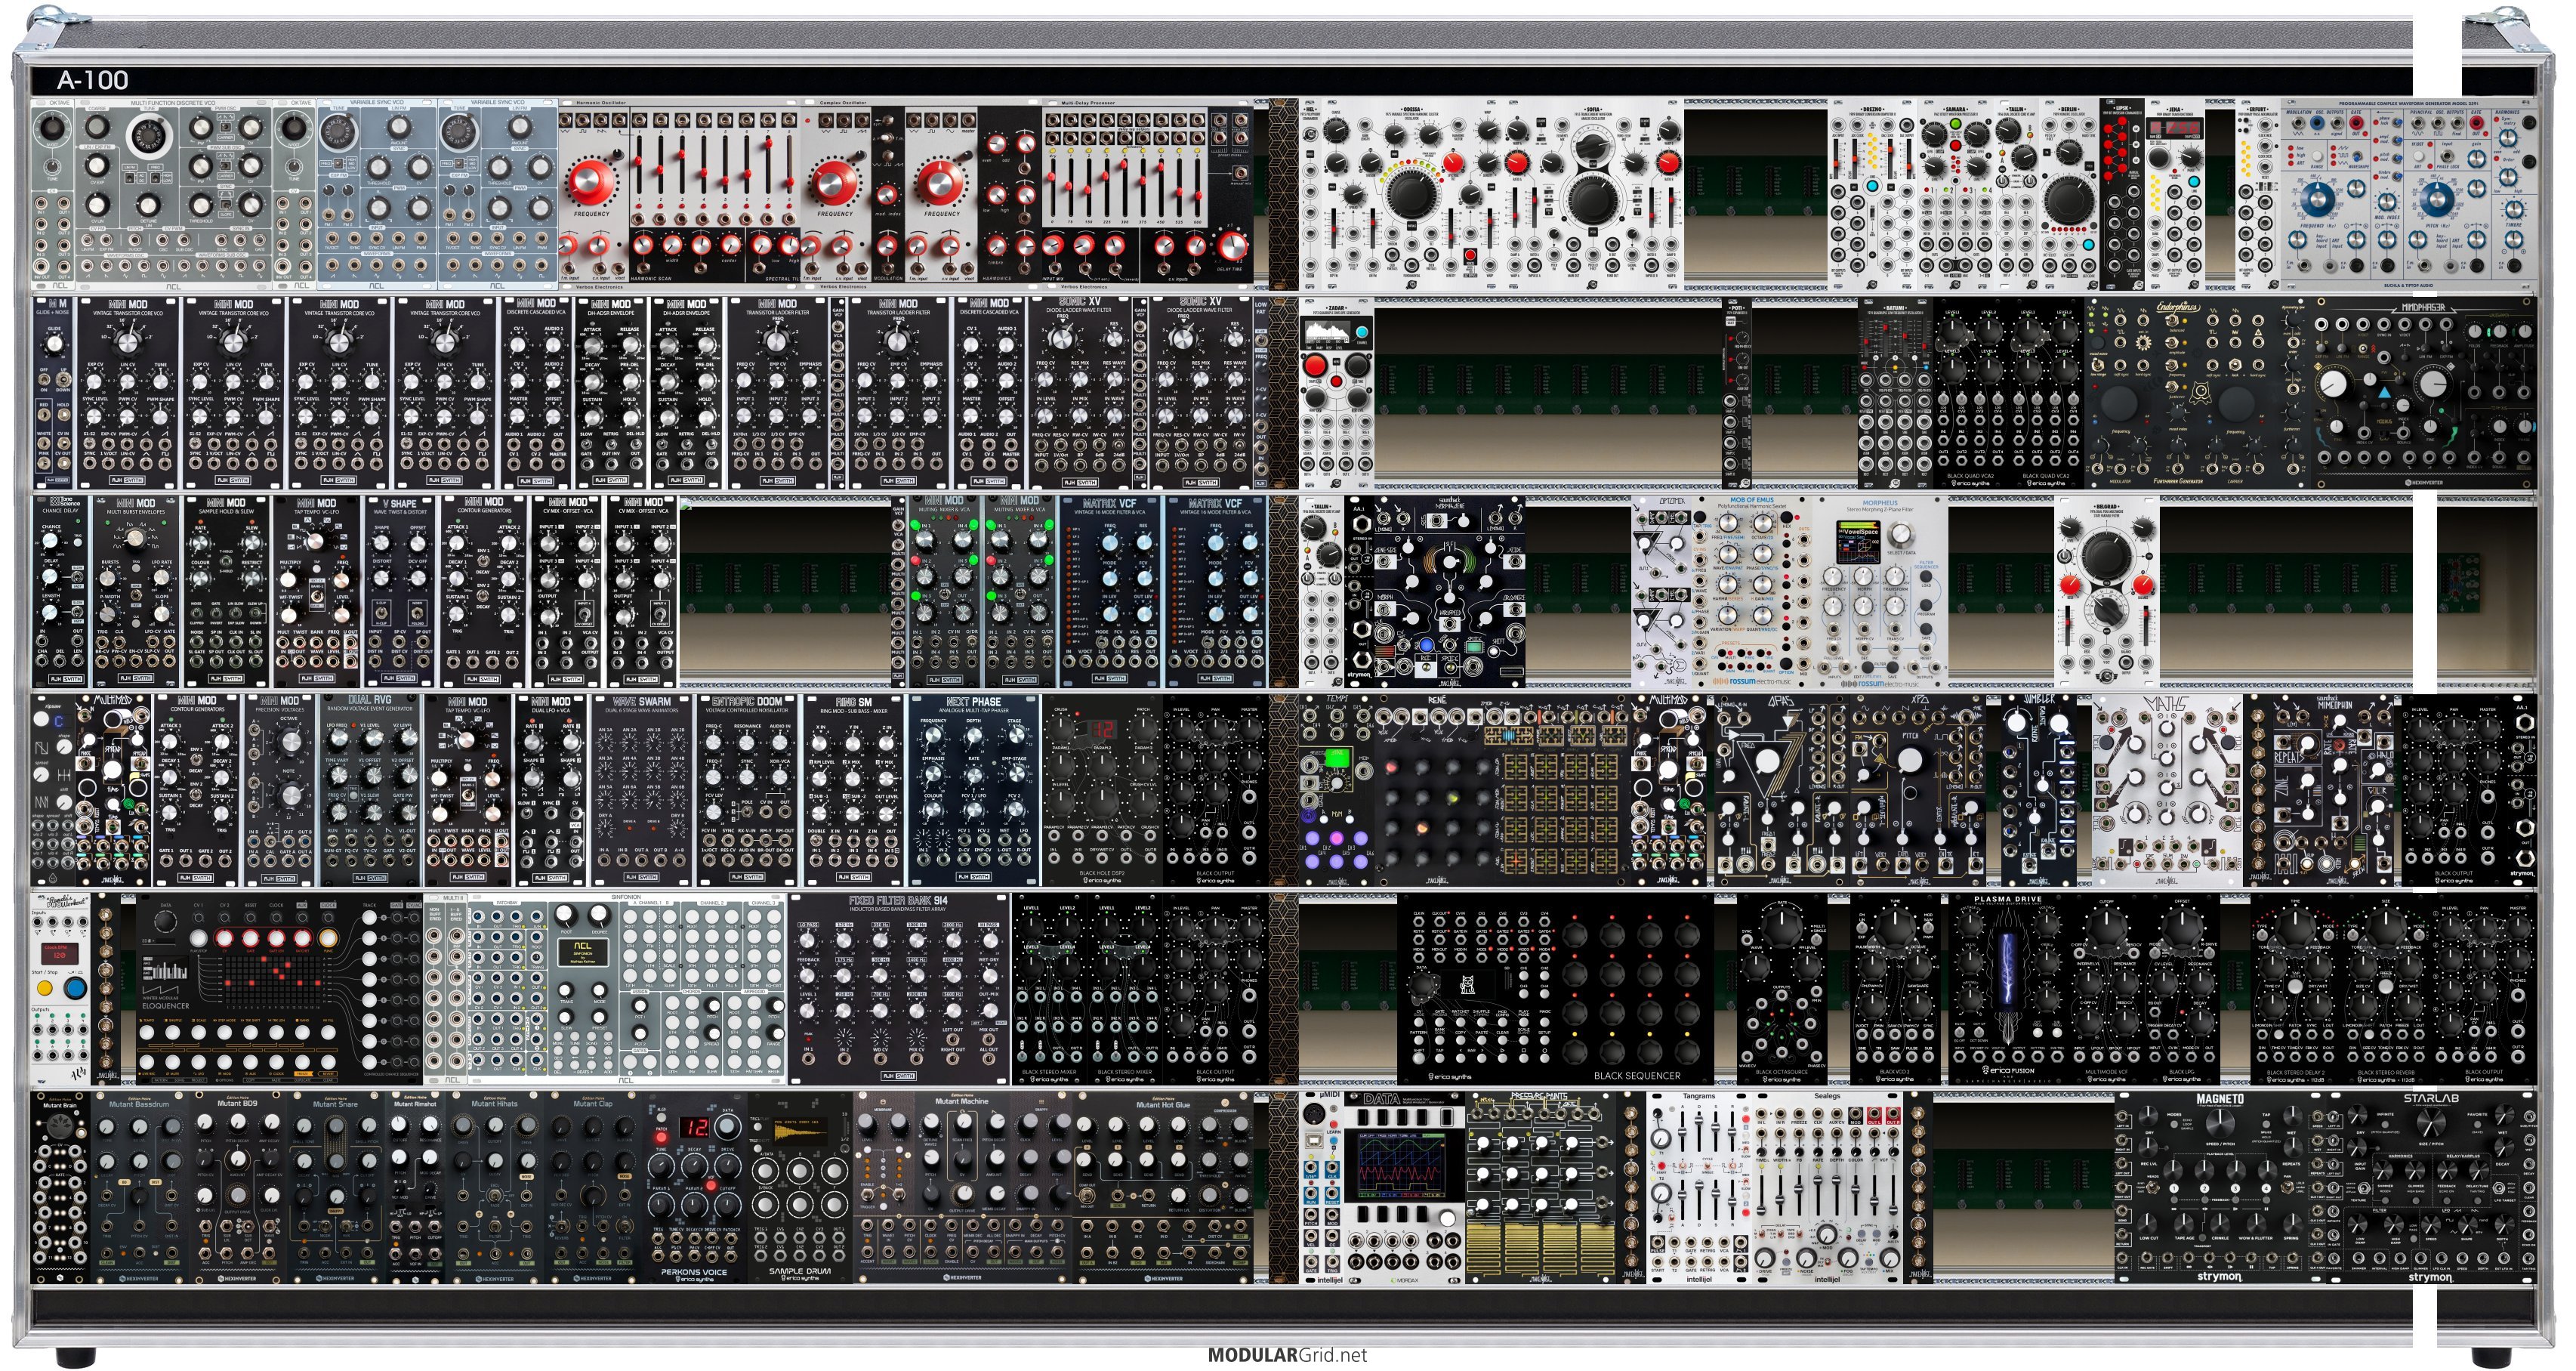Select the Mutant Brain module
Viewport: 2576px width, 1371px height.
coord(61,1187)
